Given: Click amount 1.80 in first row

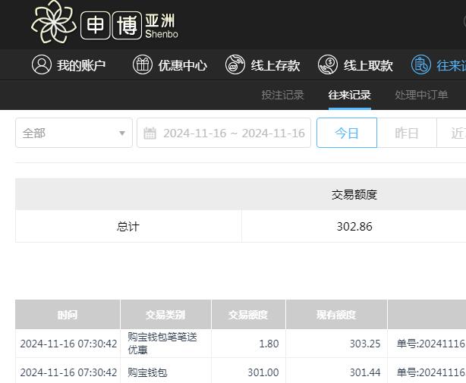Looking at the screenshot, I should coord(269,344).
